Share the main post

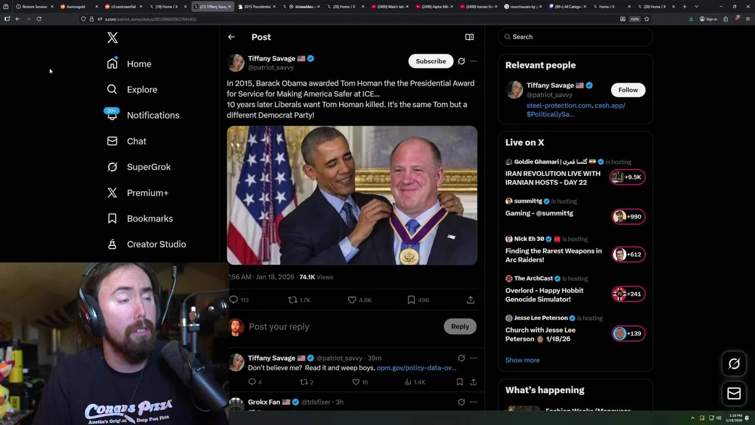pos(471,300)
